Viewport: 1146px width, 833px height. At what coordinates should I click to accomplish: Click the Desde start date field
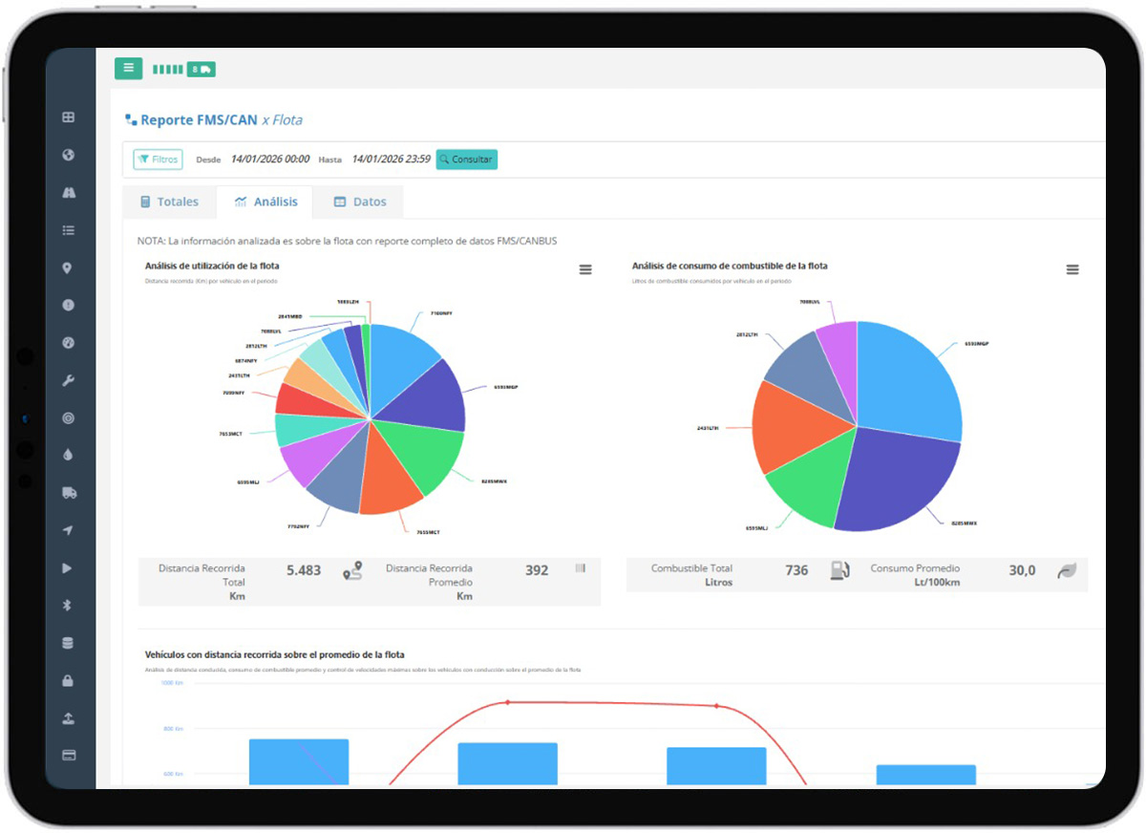(269, 160)
